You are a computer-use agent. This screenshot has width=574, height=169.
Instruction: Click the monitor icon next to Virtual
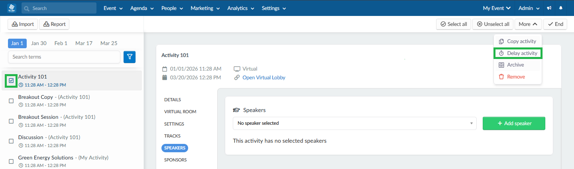[x=237, y=69]
